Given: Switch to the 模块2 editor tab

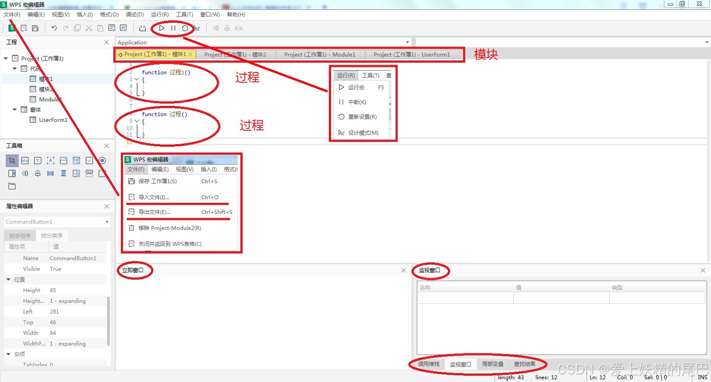Looking at the screenshot, I should click(x=235, y=54).
